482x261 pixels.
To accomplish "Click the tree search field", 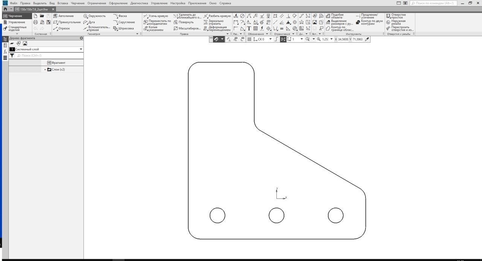I will coord(49,56).
